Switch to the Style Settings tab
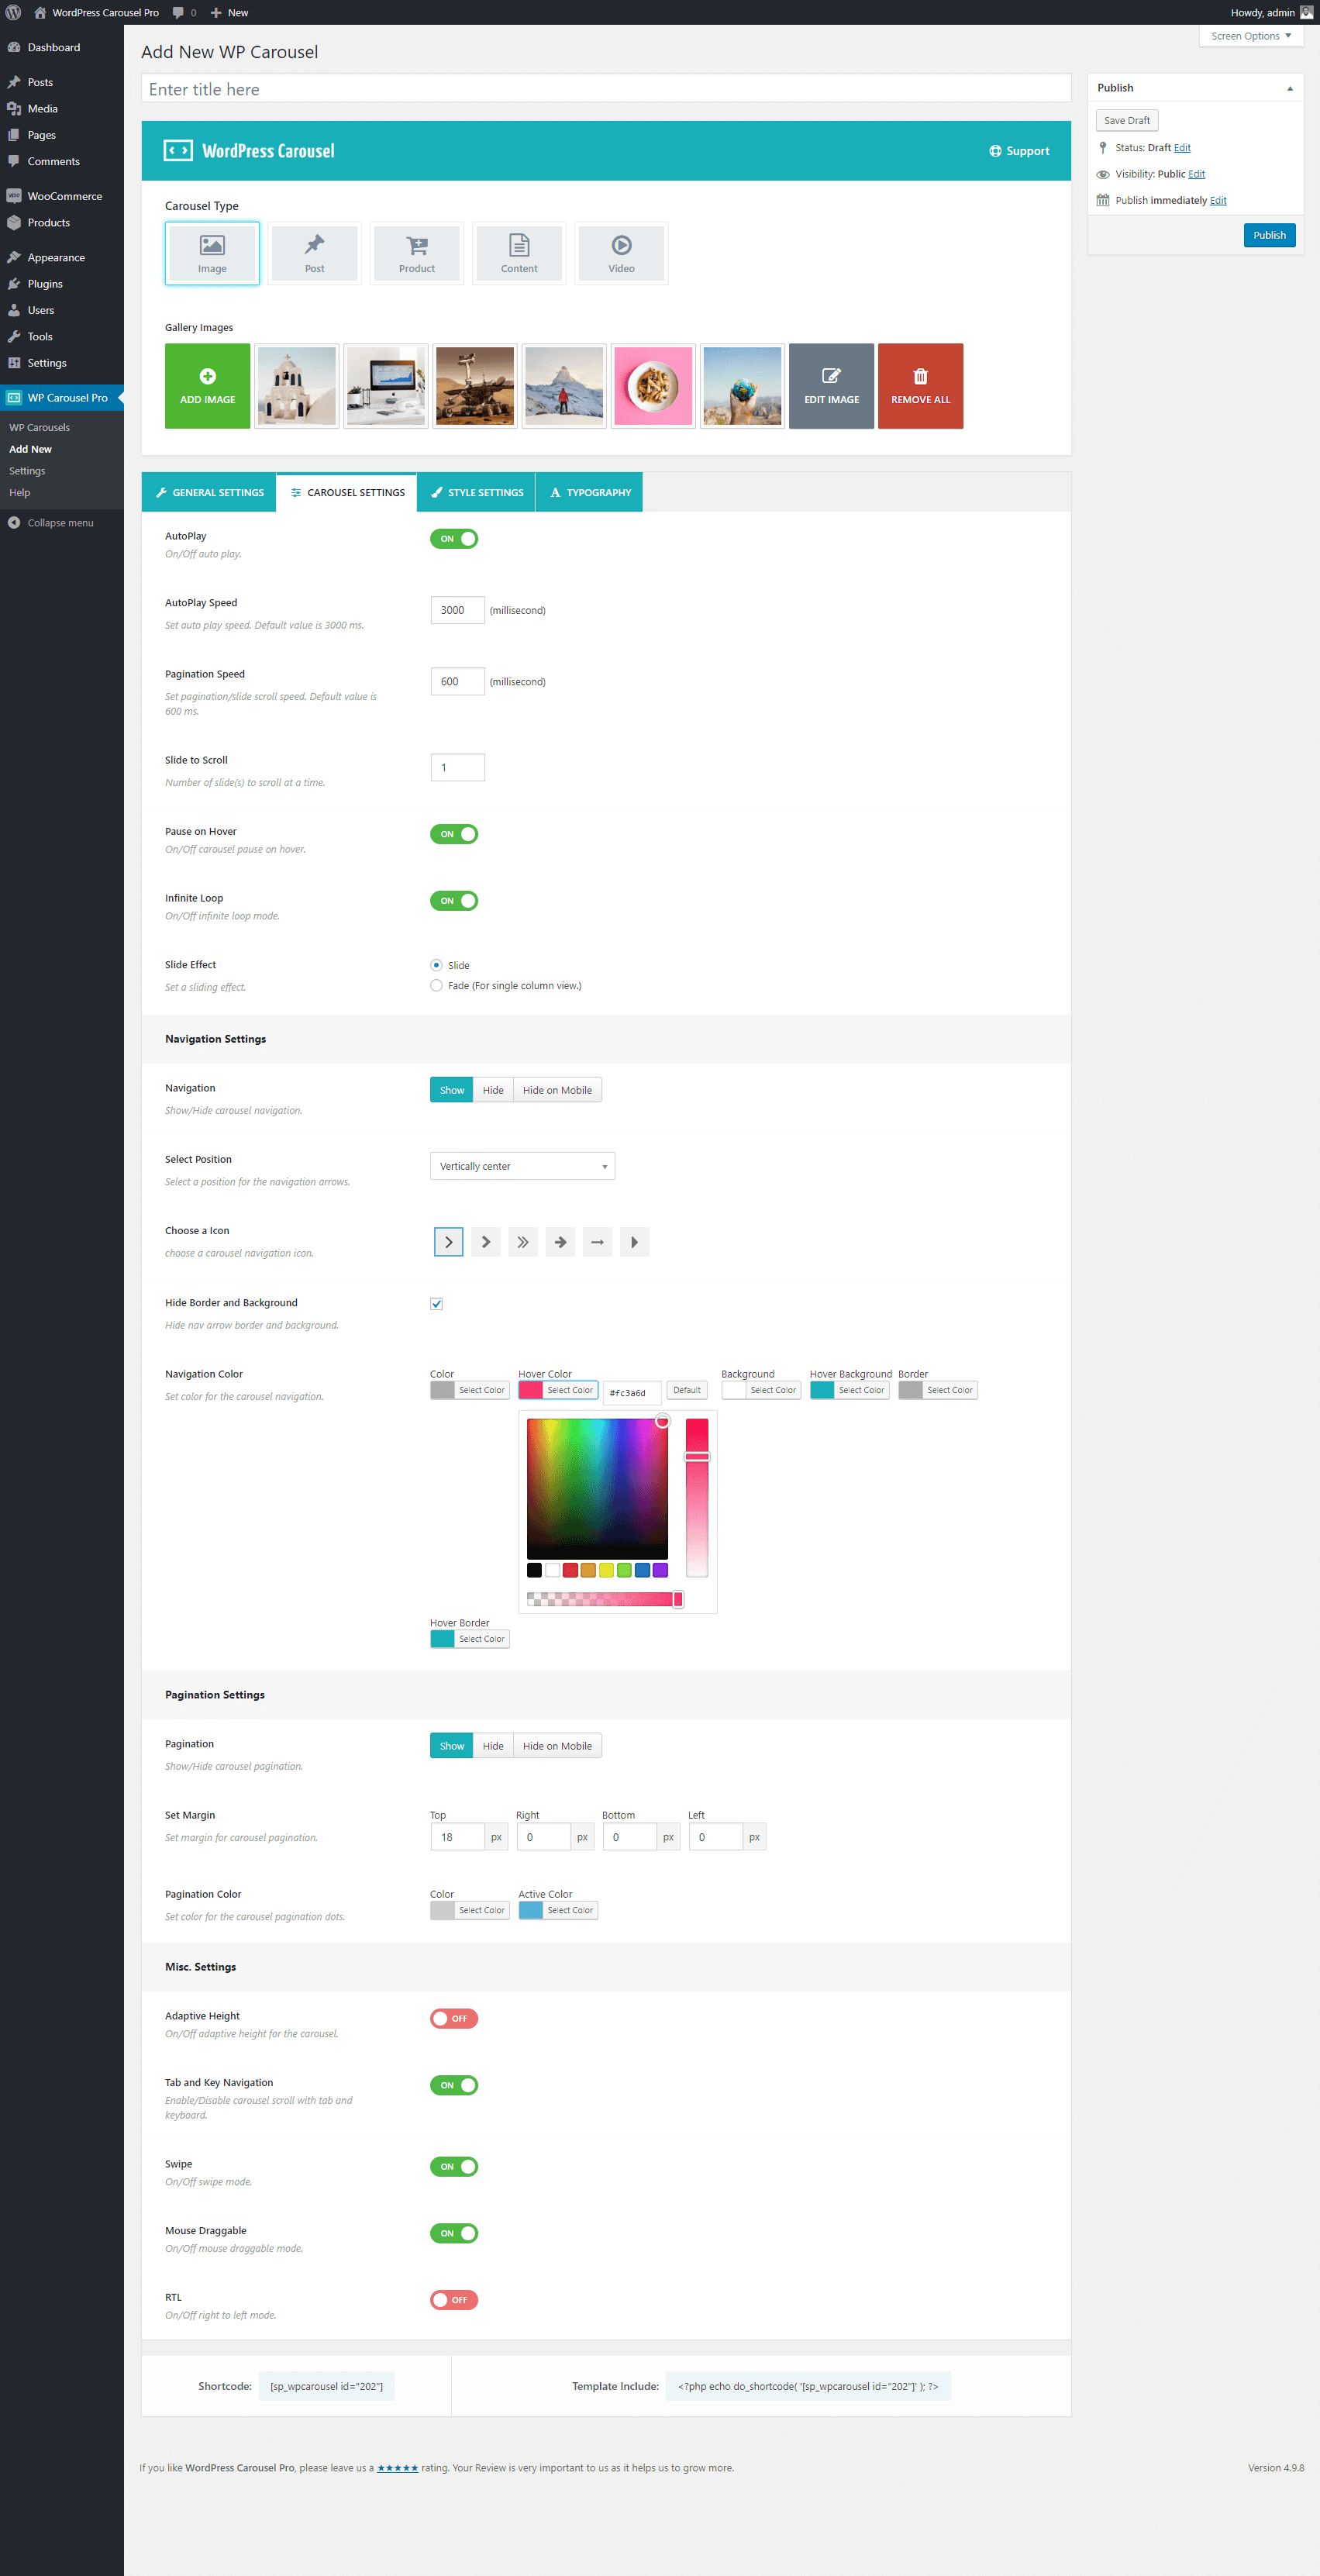 (476, 492)
